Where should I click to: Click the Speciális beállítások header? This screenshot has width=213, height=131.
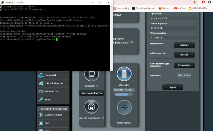pyautogui.click(x=53, y=109)
